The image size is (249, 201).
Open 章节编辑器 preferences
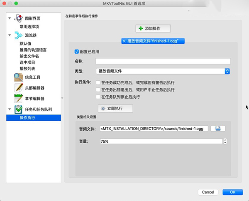(34, 99)
